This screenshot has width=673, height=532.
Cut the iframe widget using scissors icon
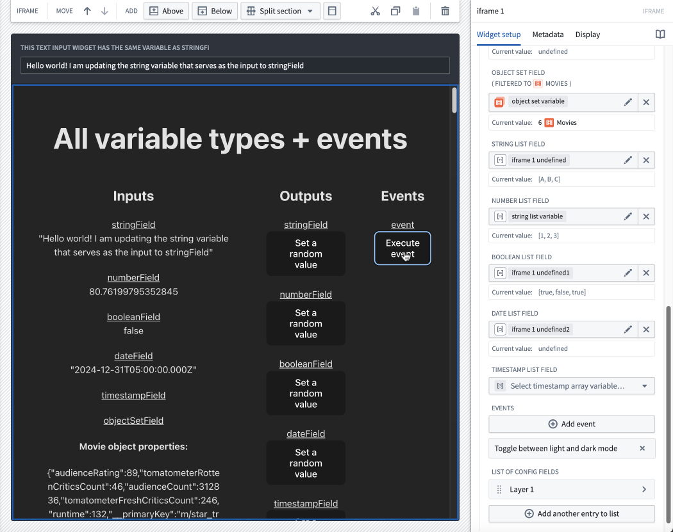coord(375,11)
